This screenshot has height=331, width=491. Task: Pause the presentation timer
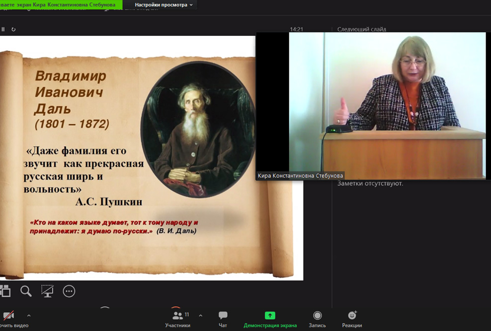click(3, 29)
